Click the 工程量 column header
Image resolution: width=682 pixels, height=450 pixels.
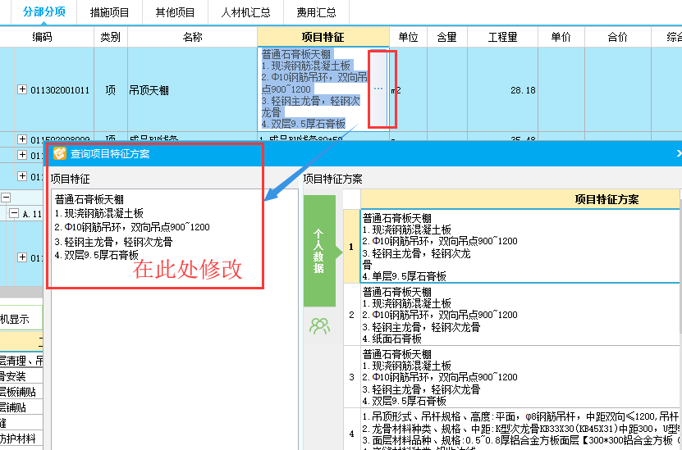(503, 38)
